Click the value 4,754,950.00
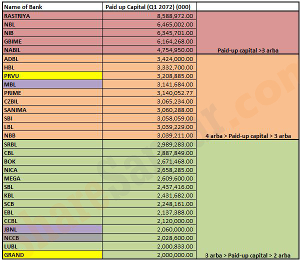 pyautogui.click(x=175, y=50)
